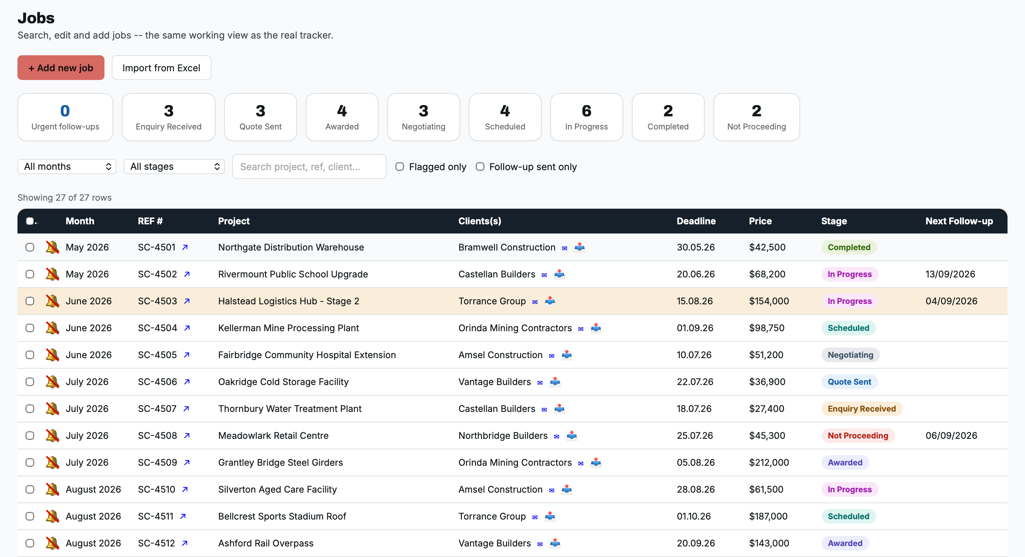Filter by Scheduled summary card

pos(505,117)
